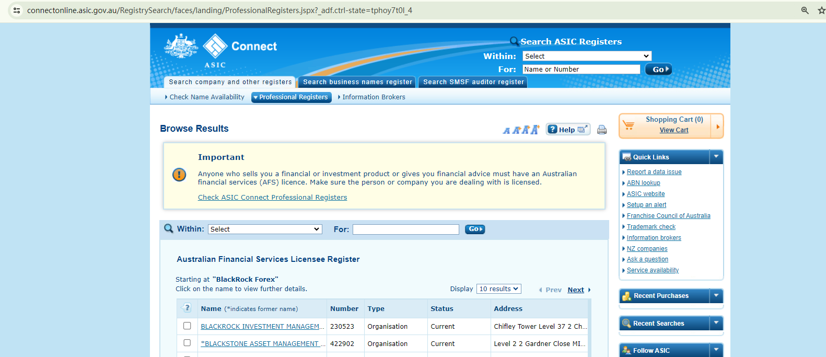Tick checkbox for BLACKROCK INVESTMENT MANAGEMENT row

click(187, 326)
